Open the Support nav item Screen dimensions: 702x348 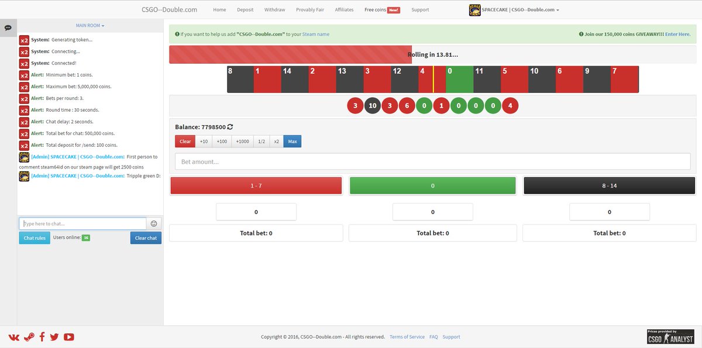[420, 10]
